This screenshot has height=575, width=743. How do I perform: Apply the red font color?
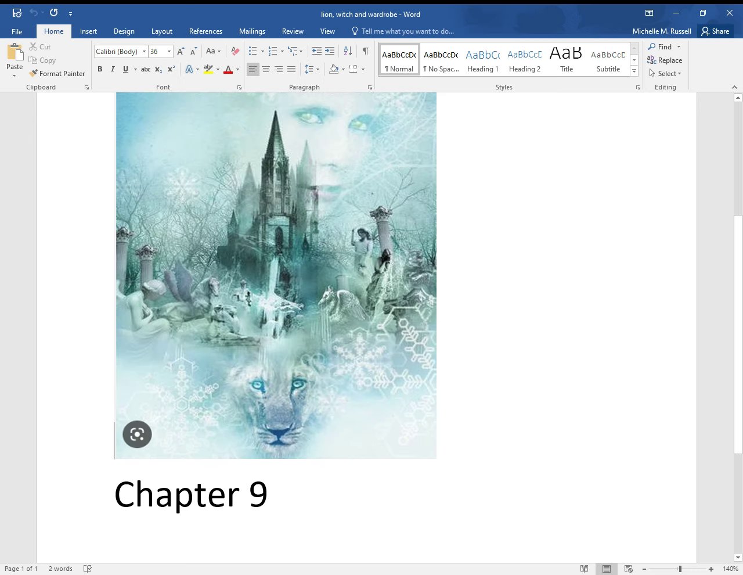pyautogui.click(x=228, y=70)
